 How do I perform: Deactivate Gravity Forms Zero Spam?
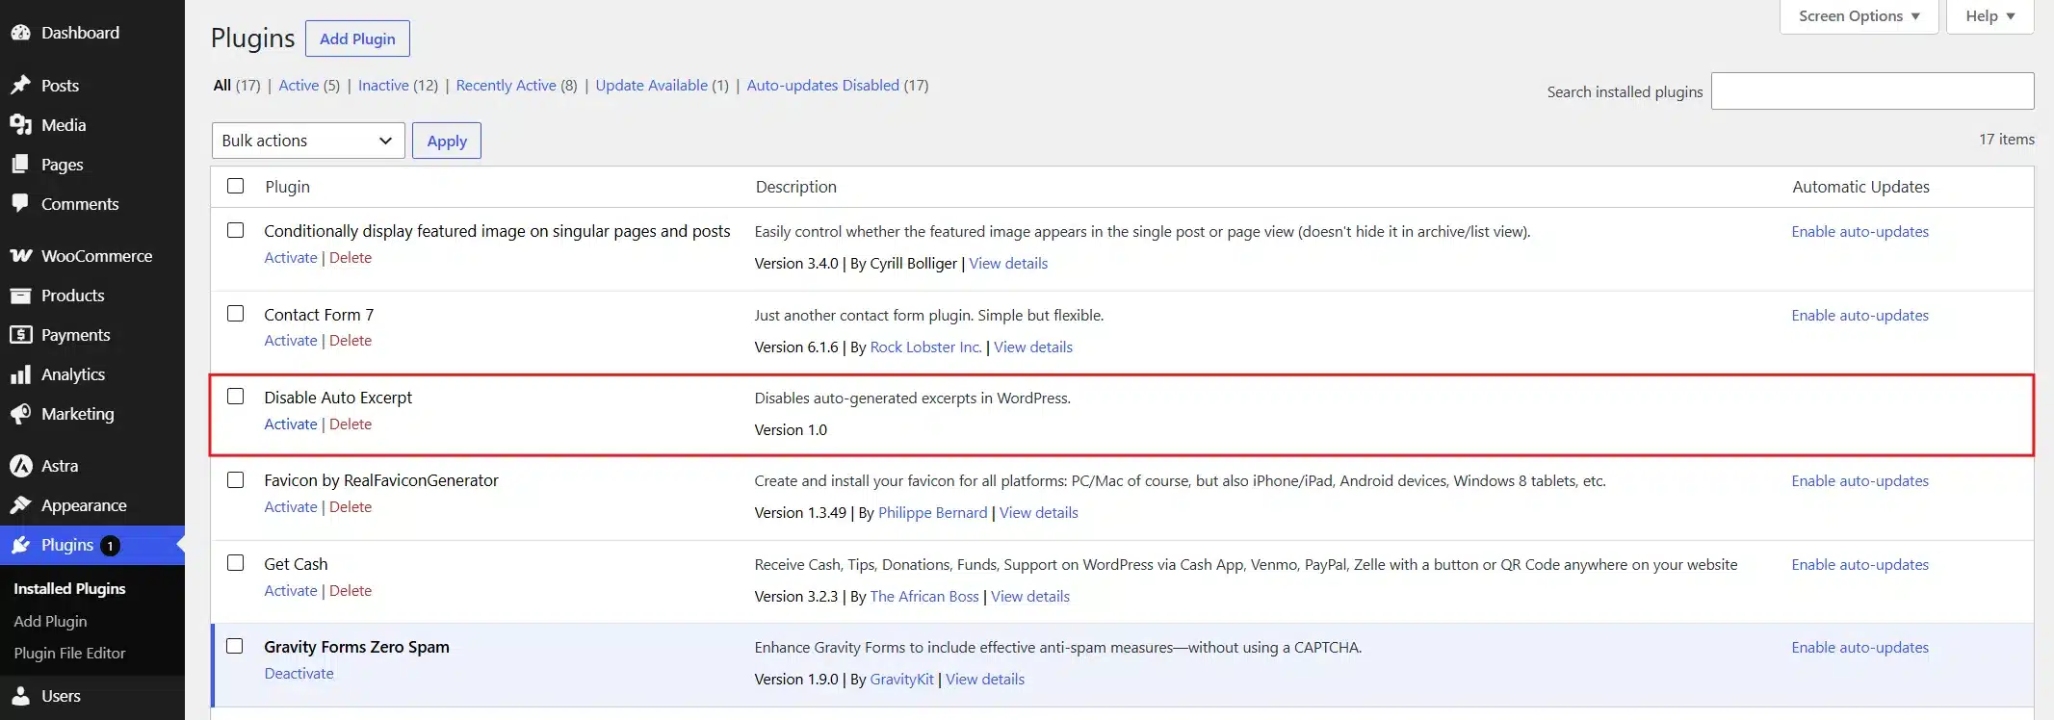(299, 674)
